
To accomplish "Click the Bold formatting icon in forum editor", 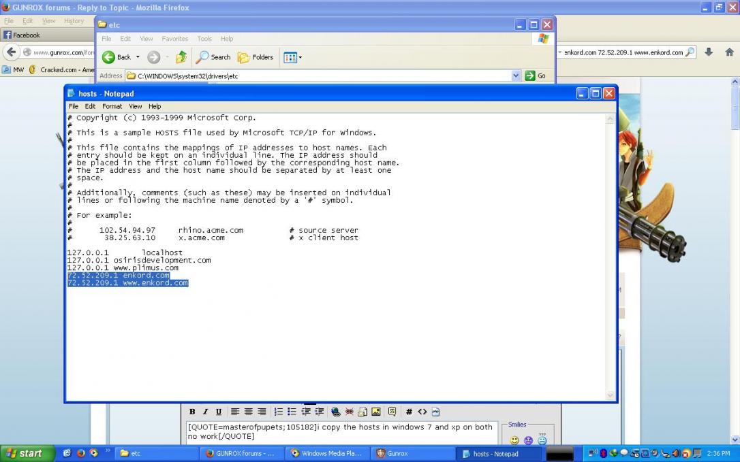I will pos(192,412).
